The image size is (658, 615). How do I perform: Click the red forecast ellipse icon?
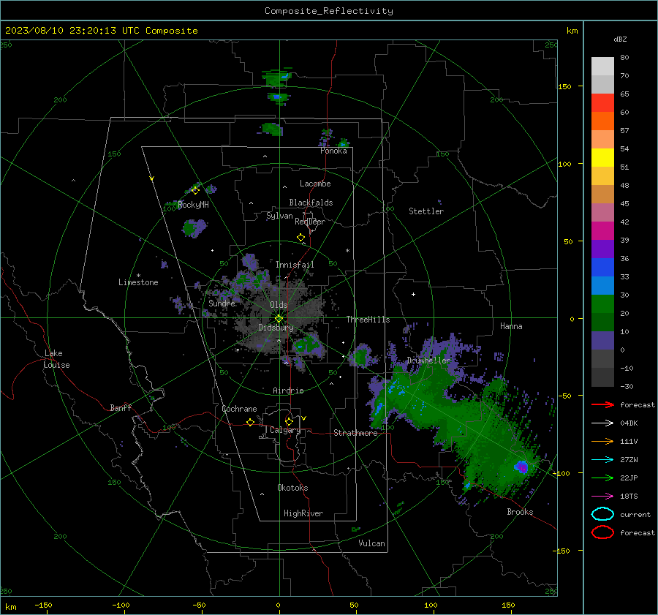602,532
